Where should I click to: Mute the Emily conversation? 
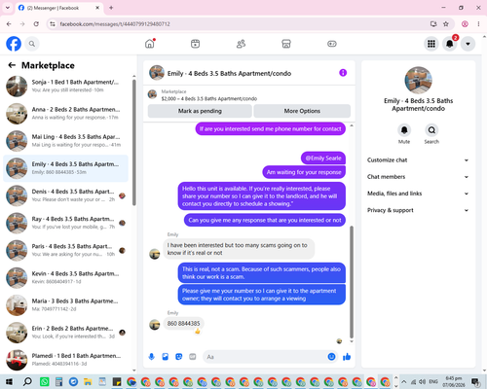click(x=404, y=130)
